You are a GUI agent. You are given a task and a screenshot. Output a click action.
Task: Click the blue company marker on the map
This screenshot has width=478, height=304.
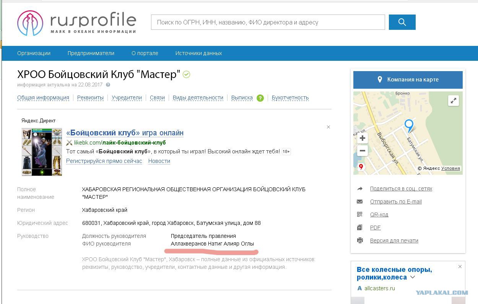(x=409, y=125)
